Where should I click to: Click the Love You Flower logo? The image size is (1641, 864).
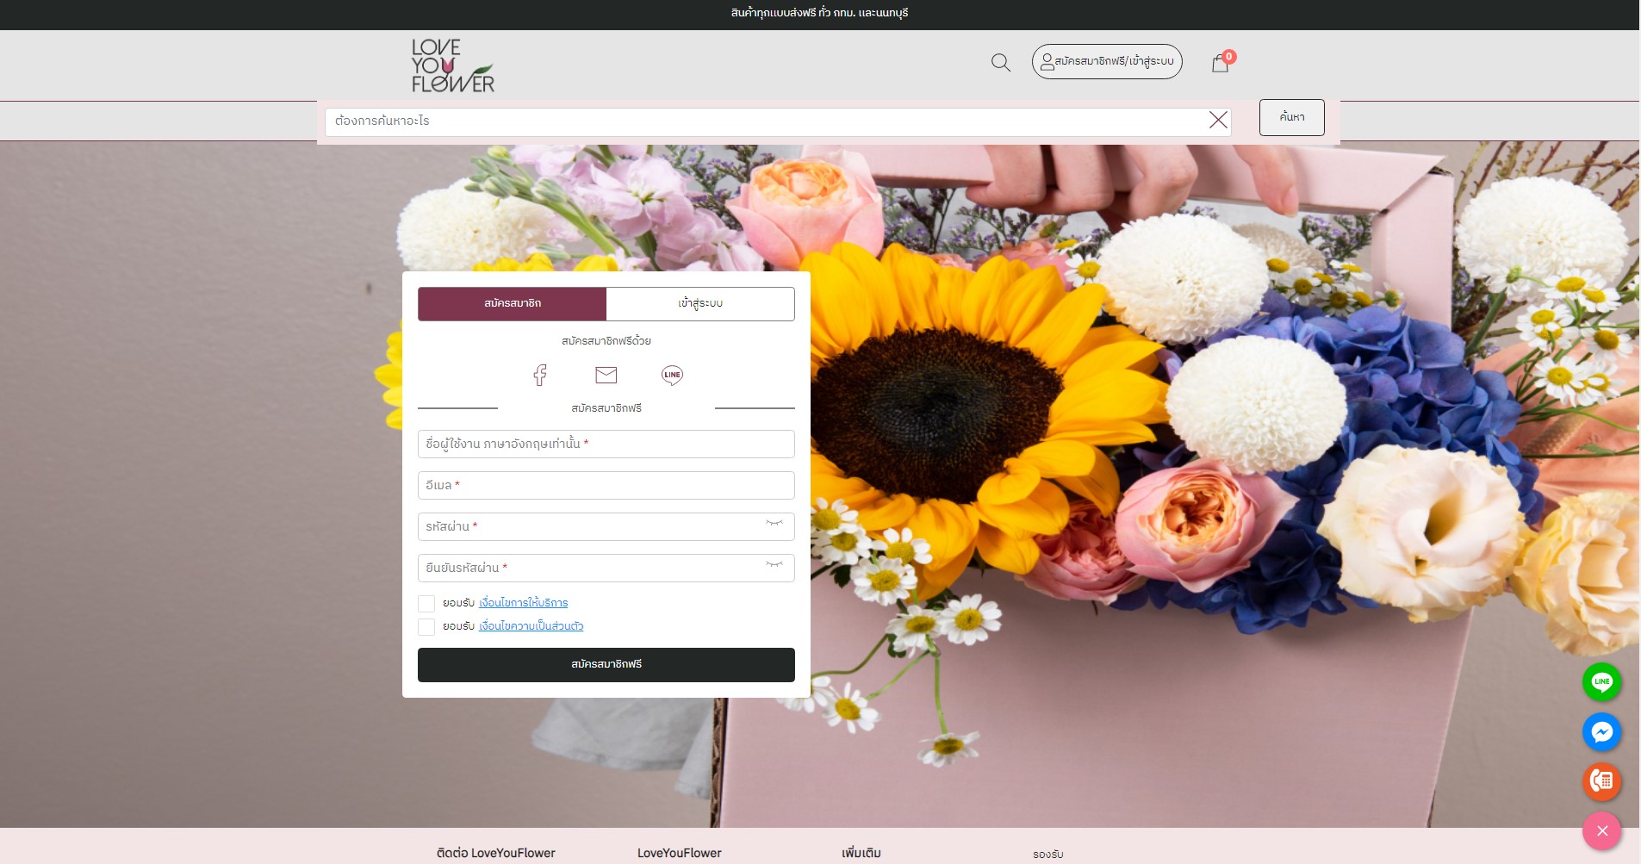(452, 65)
